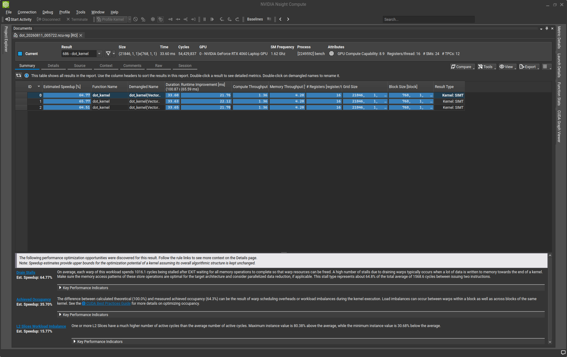Click the Compare button
Image resolution: width=567 pixels, height=357 pixels.
point(462,67)
